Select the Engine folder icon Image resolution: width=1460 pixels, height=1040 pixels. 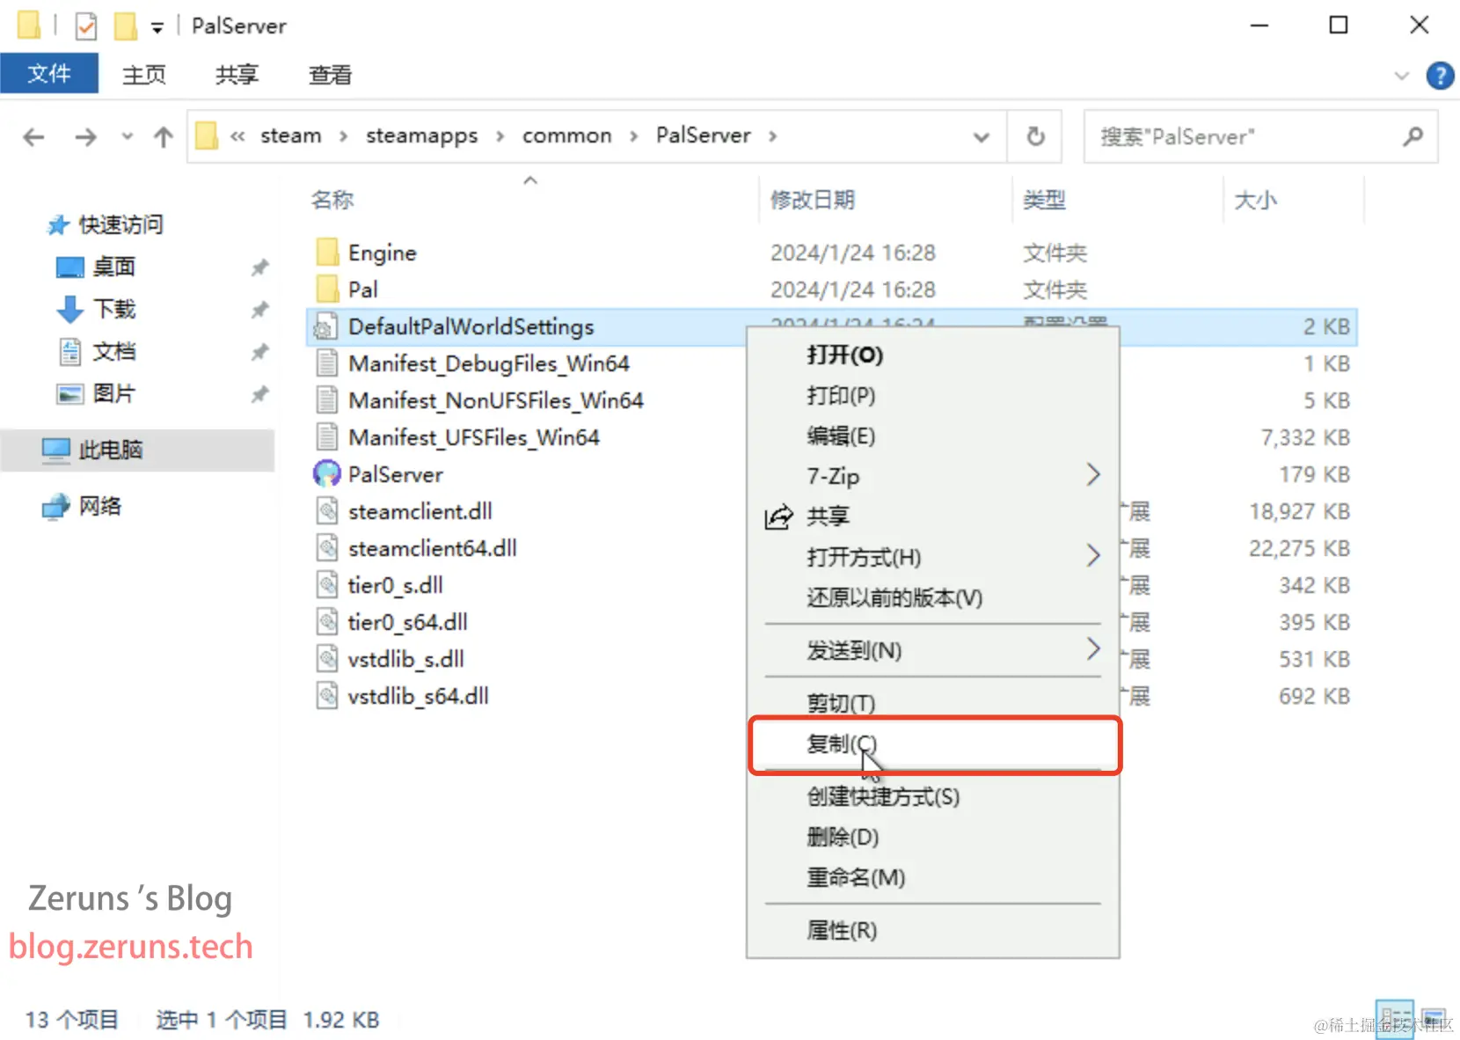[327, 253]
